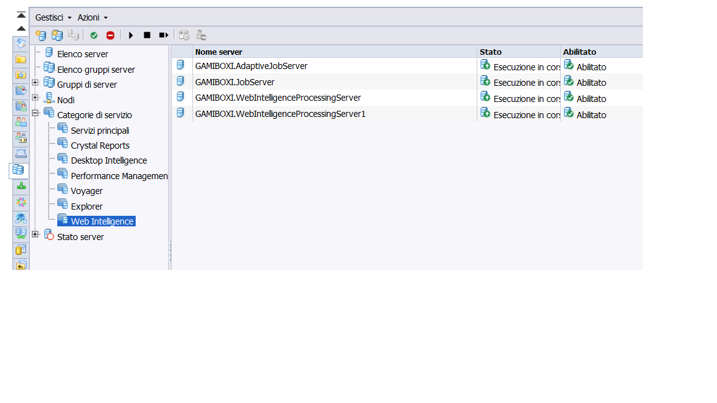Viewport: 717px width, 403px height.
Task: Click the start server play icon
Action: (131, 35)
